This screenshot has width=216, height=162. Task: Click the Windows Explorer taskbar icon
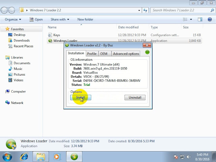(40, 157)
